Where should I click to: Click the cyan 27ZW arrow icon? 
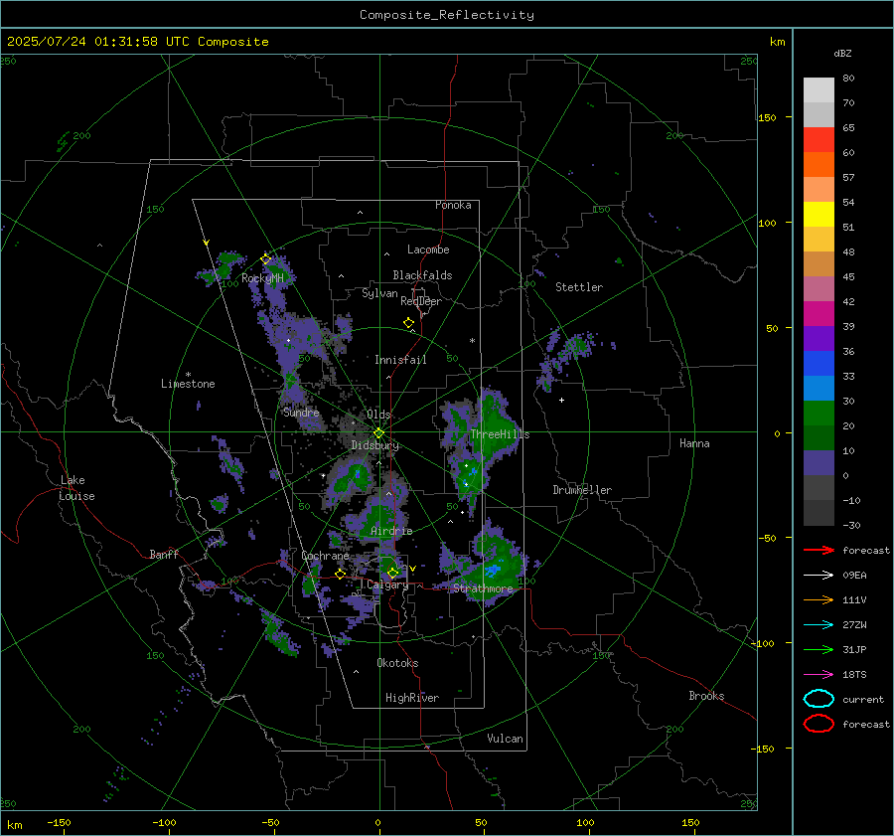[819, 625]
